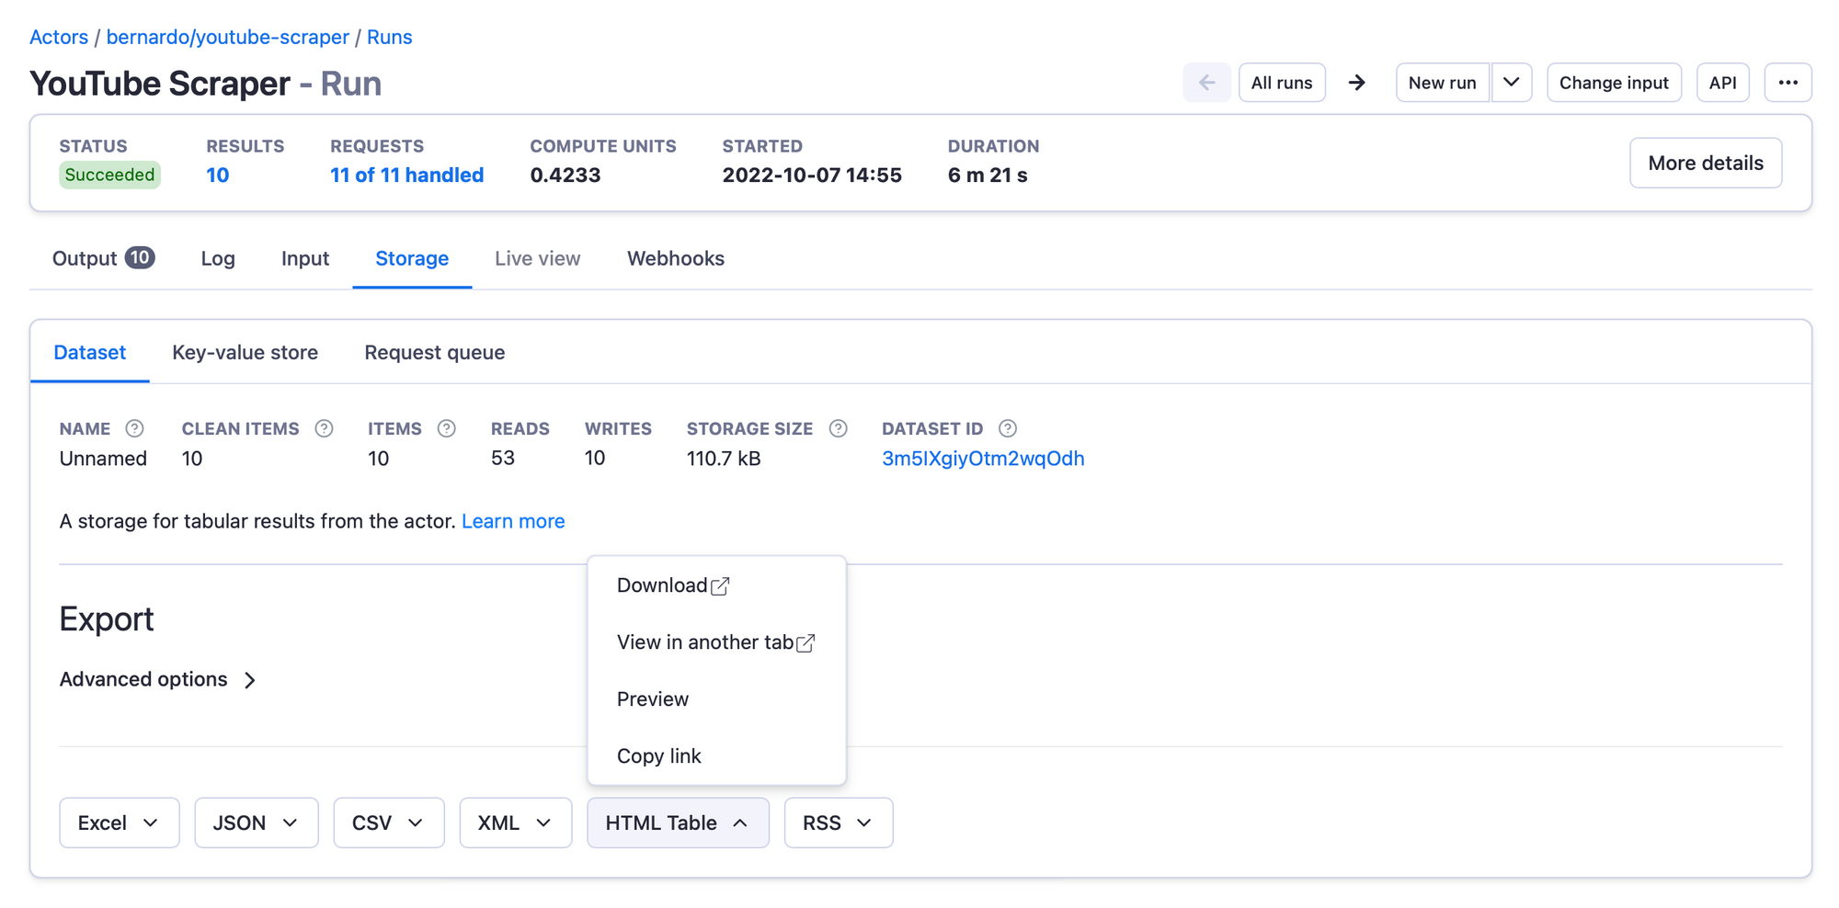Click help icon next to DATASET ID
The image size is (1839, 908).
coord(1008,428)
